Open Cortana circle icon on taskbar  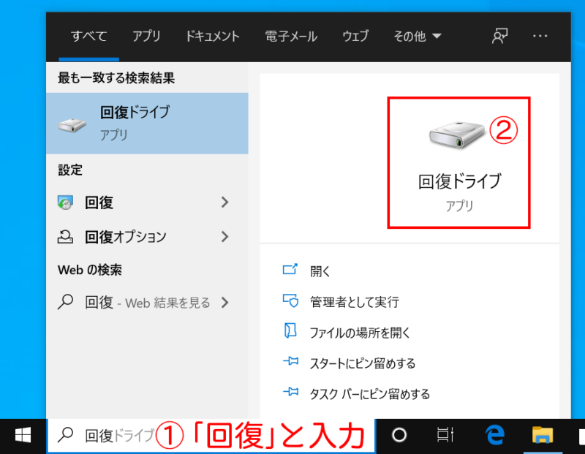pyautogui.click(x=399, y=435)
